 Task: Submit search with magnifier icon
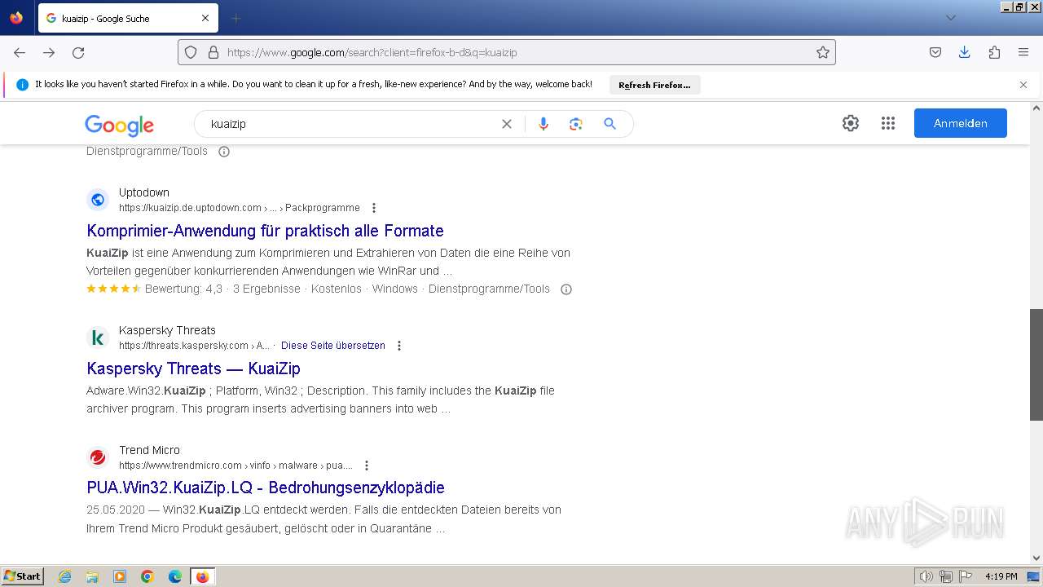tap(610, 124)
